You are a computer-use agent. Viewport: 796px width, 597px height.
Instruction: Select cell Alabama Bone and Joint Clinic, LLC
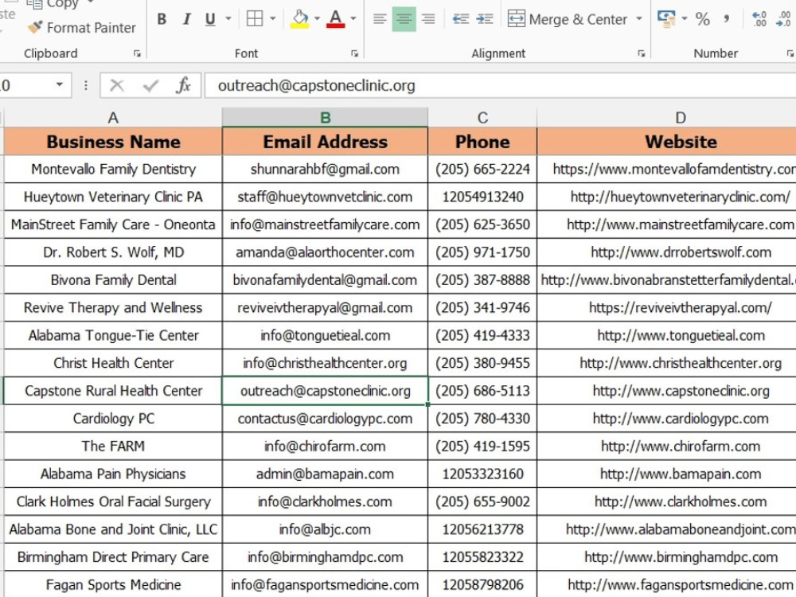click(113, 529)
